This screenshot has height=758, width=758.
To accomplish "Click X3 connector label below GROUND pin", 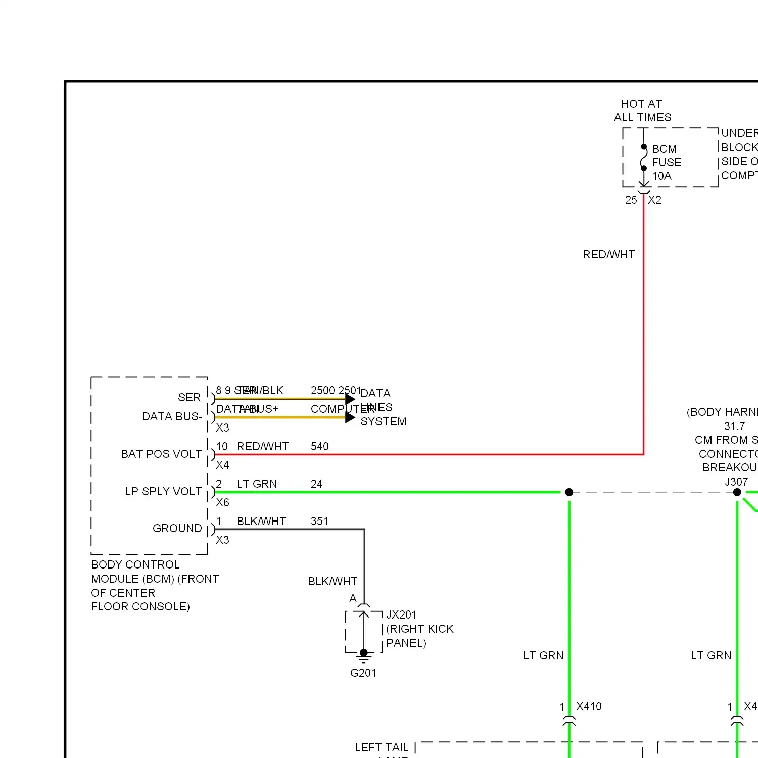I will coord(222,540).
